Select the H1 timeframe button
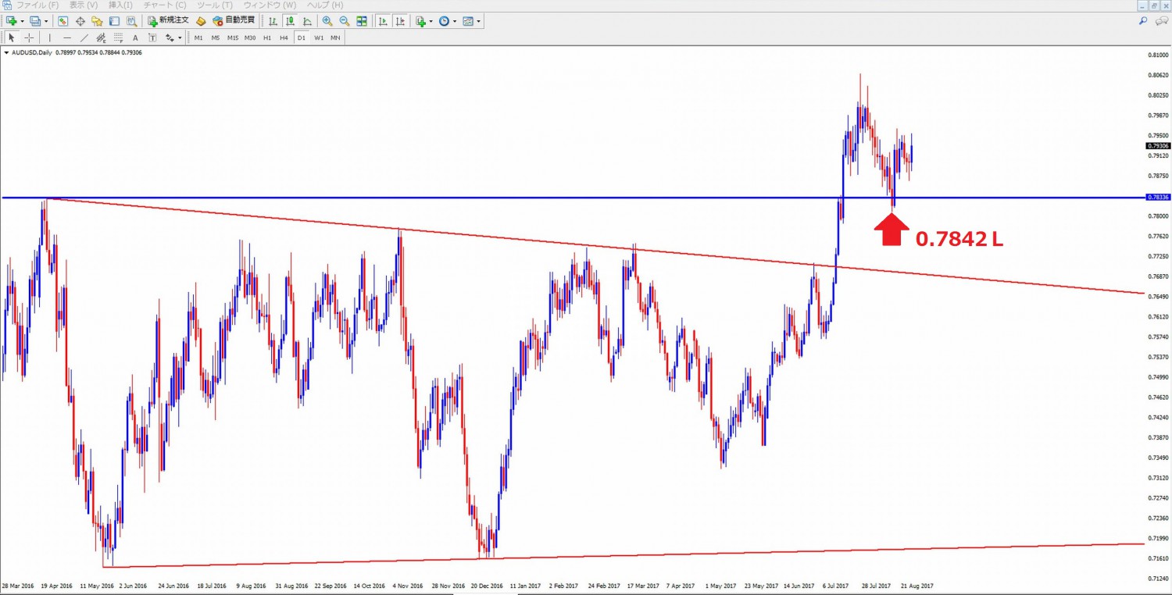The image size is (1172, 595). (267, 37)
